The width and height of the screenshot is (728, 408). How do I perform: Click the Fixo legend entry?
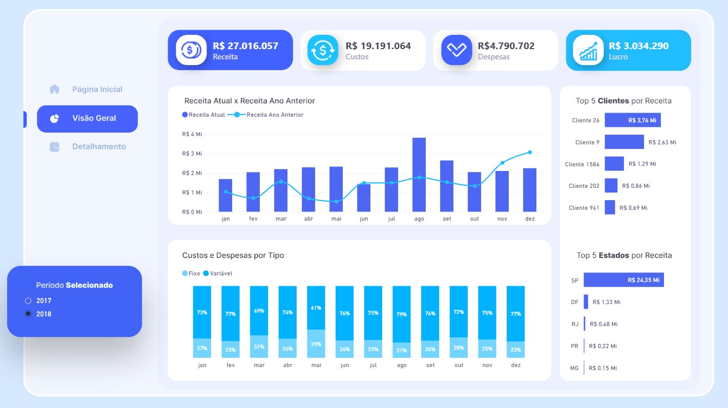pyautogui.click(x=191, y=273)
